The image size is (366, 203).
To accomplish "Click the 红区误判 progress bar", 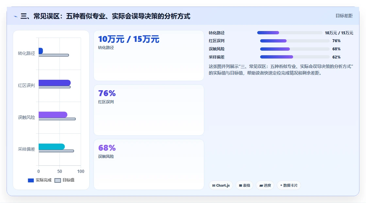I will (295, 41).
